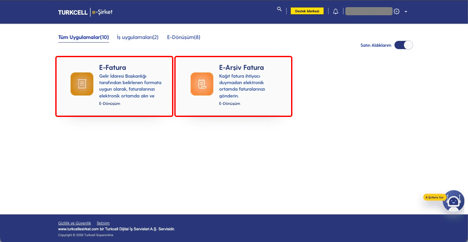Open the E-Şirkete Sor chatbot robot
Image resolution: width=468 pixels, height=242 pixels.
tap(453, 201)
